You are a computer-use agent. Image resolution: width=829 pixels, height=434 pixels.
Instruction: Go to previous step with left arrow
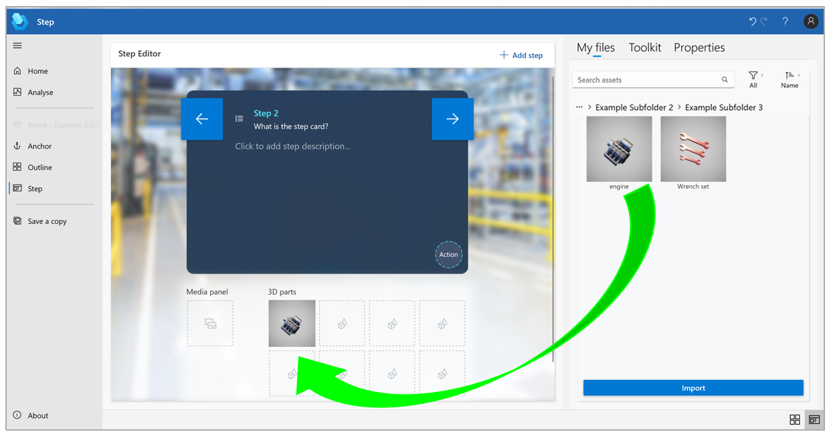click(x=202, y=119)
